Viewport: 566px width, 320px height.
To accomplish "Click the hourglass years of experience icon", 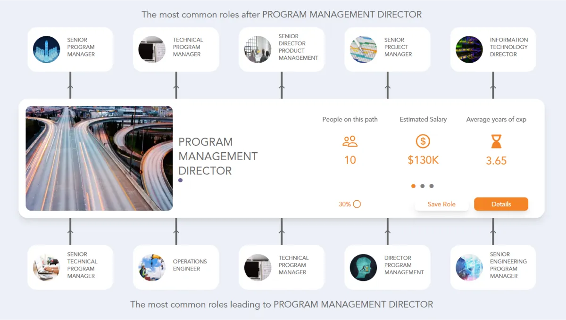I will [496, 141].
